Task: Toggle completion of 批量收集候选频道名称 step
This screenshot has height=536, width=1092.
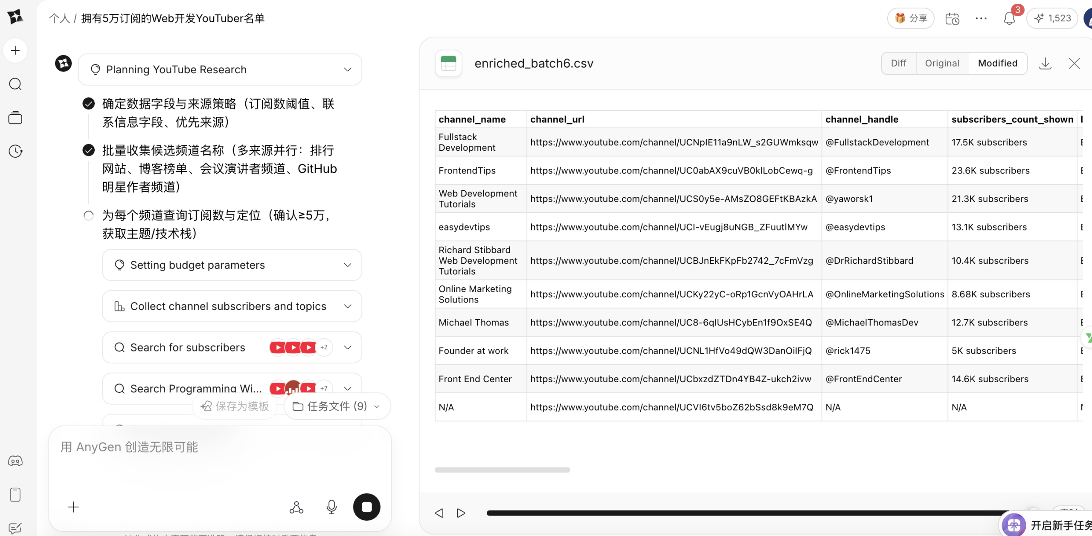Action: tap(88, 150)
